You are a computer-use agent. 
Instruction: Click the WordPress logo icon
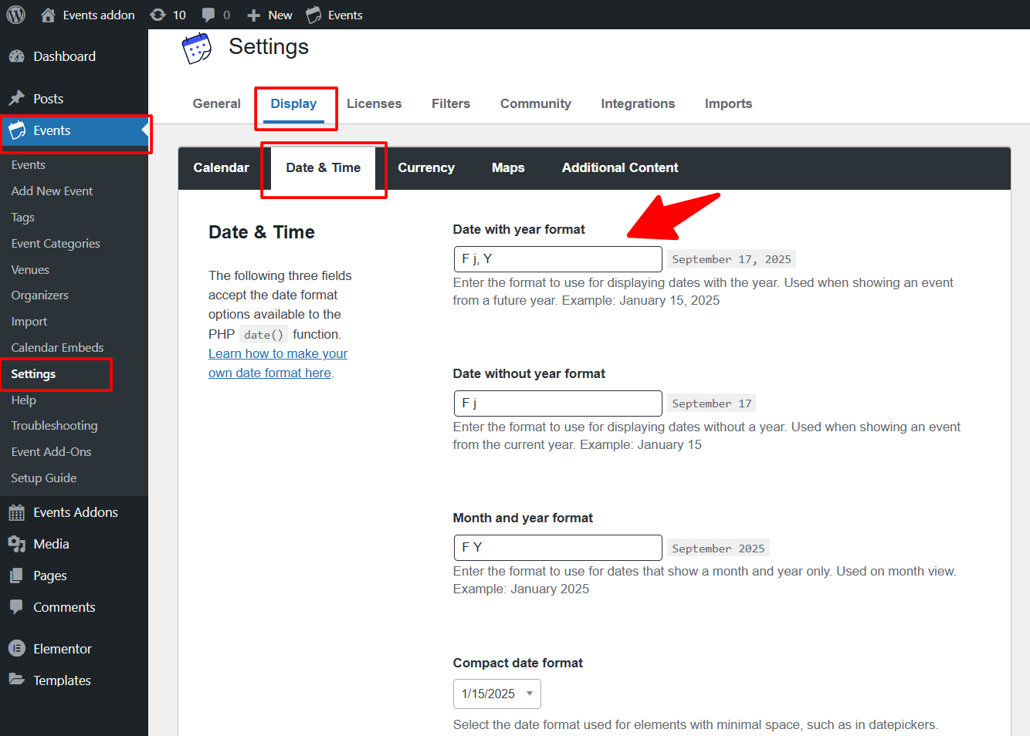click(15, 15)
